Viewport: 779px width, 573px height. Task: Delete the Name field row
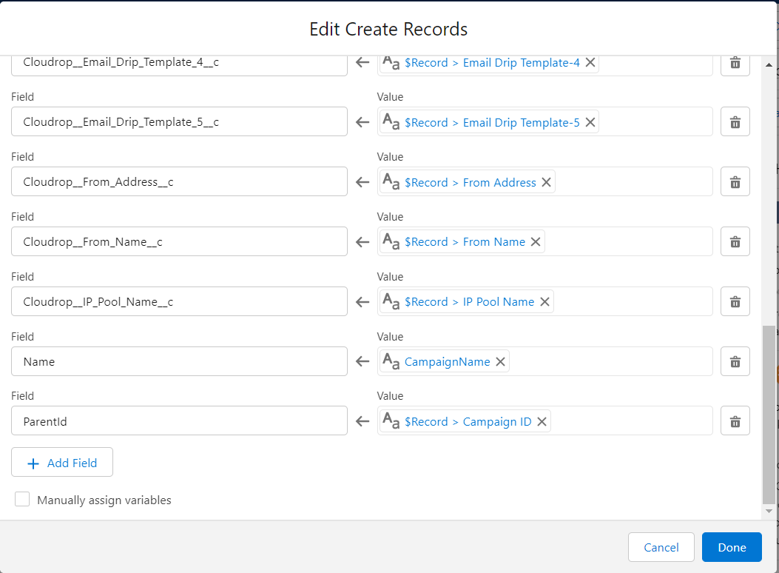click(735, 362)
